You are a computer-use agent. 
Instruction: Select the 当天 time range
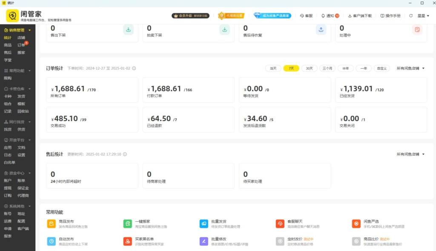273,68
